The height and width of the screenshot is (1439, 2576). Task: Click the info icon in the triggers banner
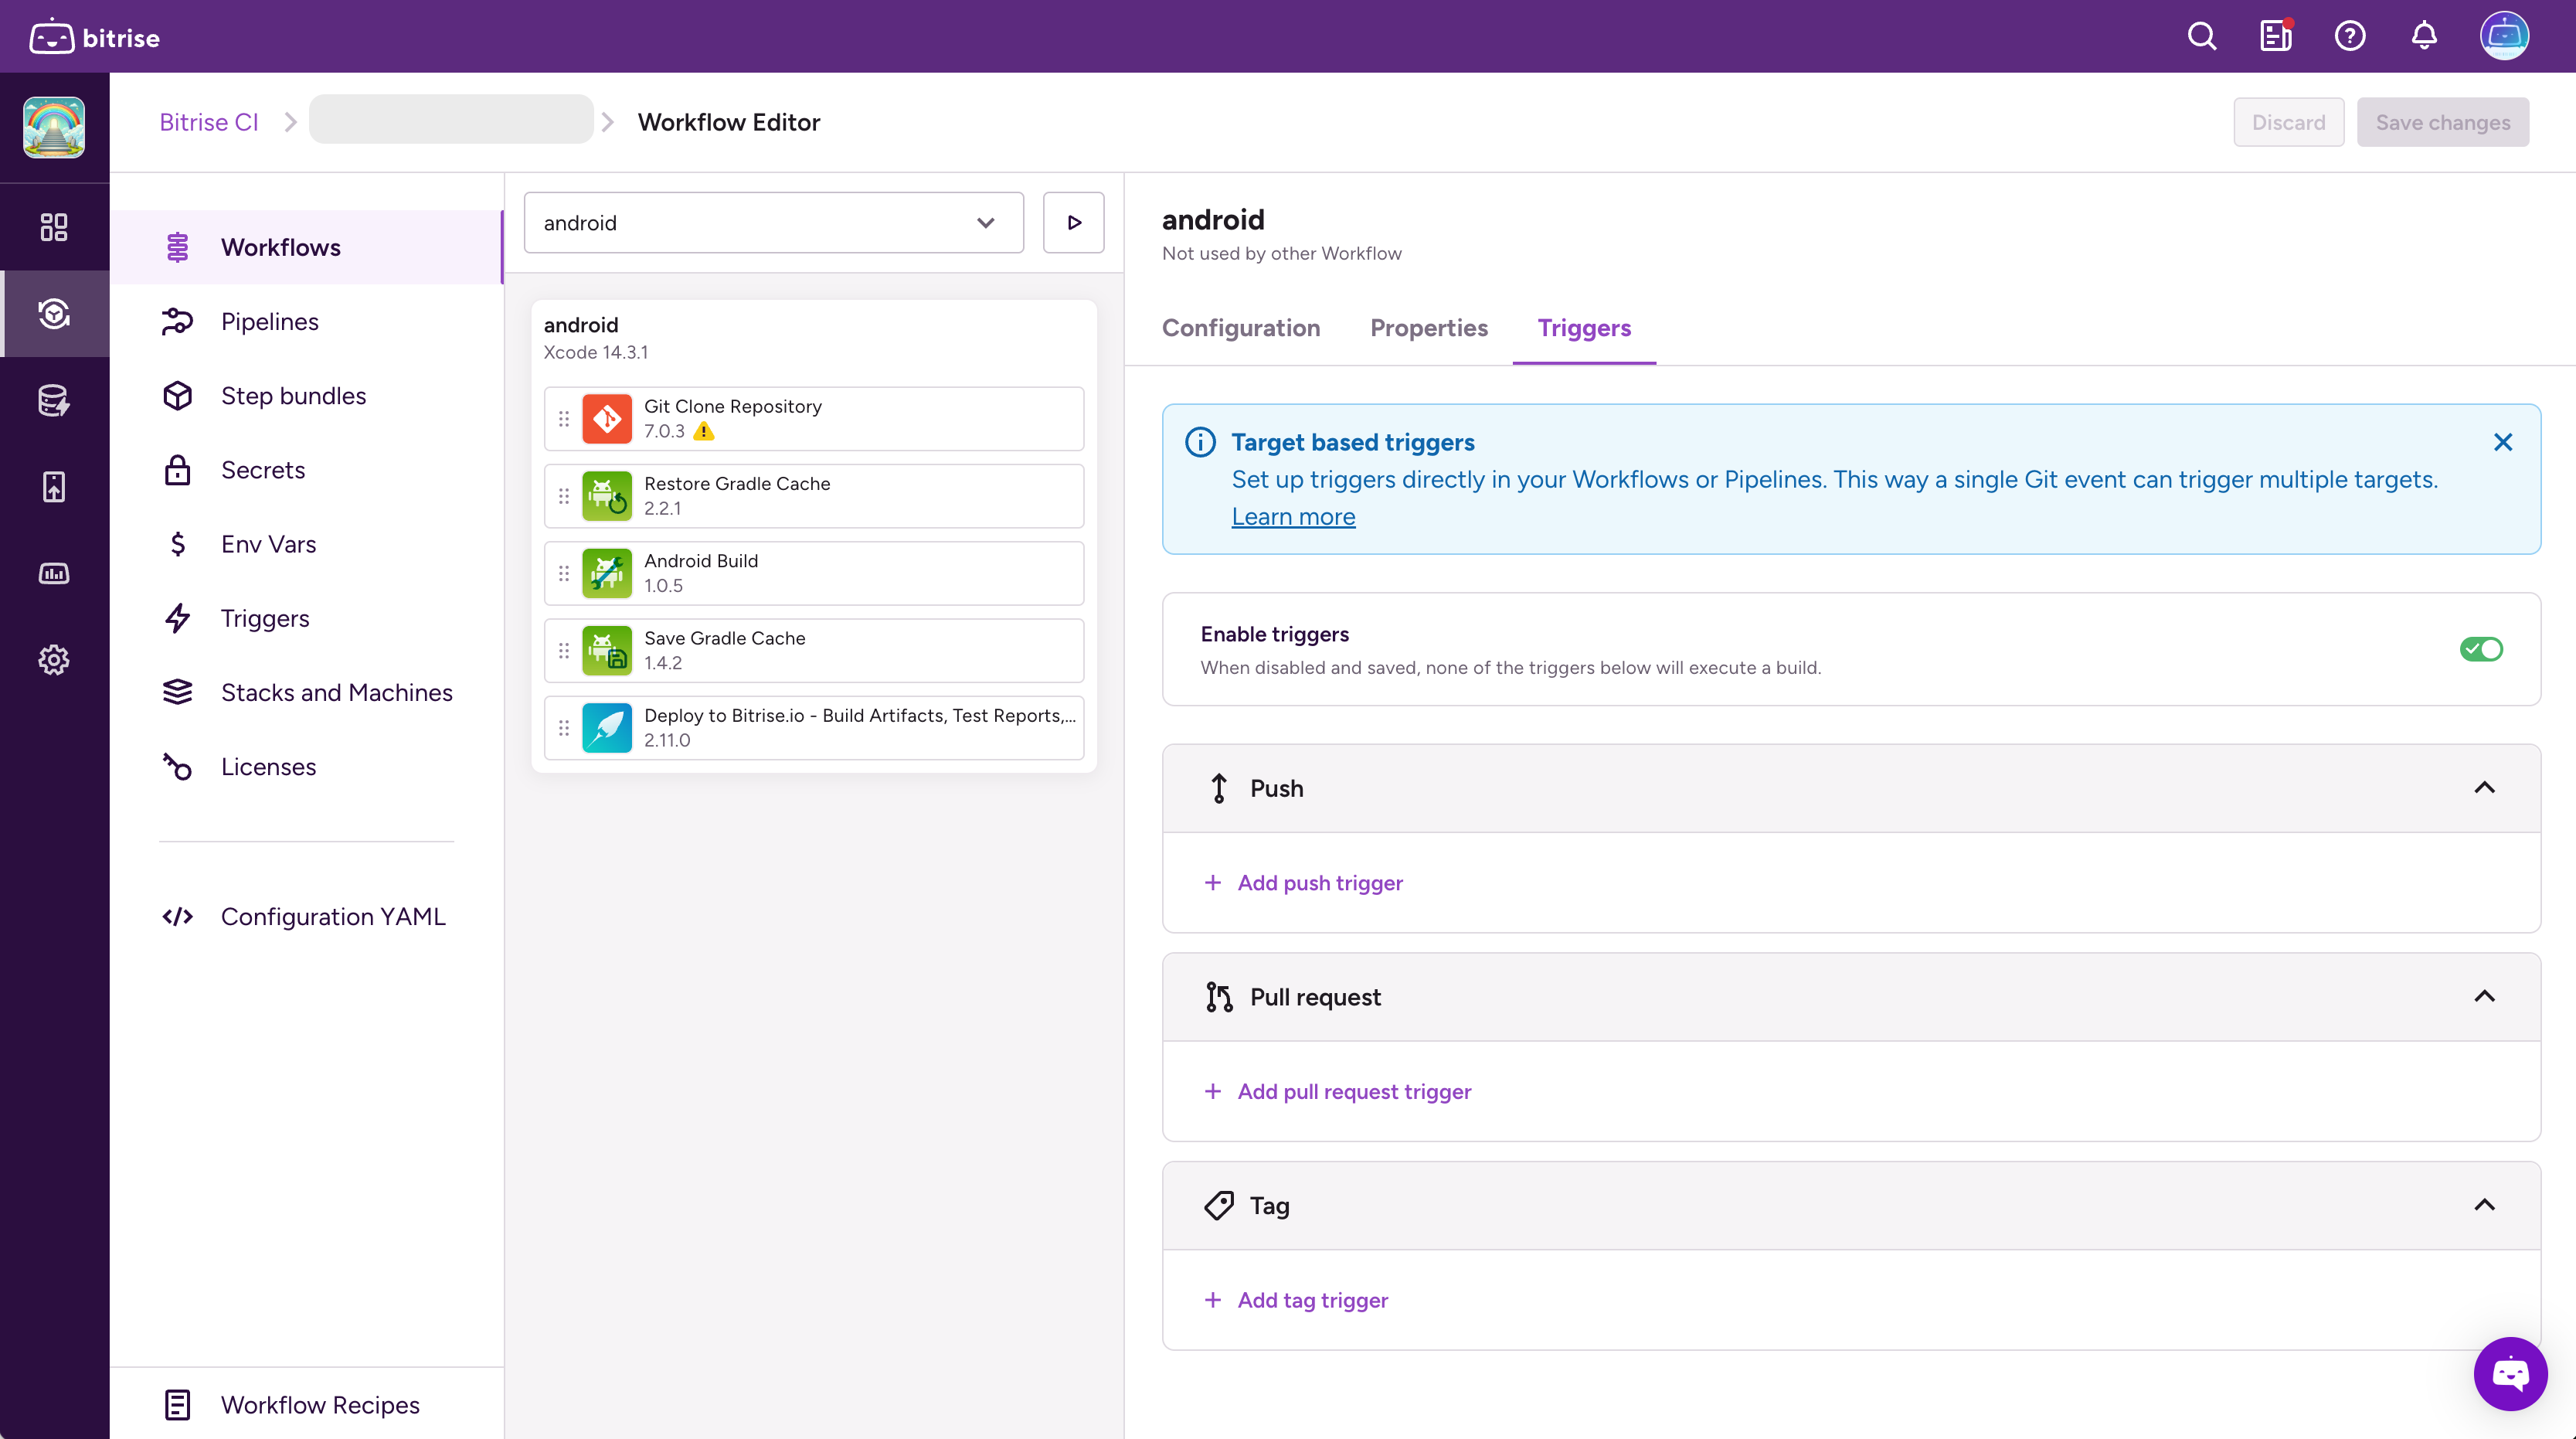1200,442
